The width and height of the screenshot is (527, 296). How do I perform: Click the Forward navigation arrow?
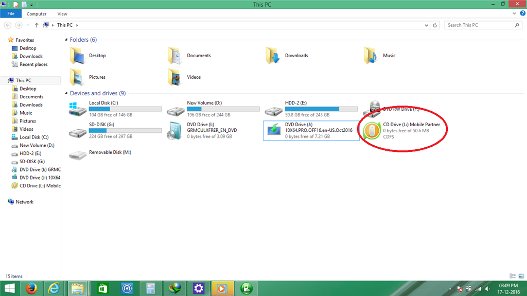tap(19, 25)
